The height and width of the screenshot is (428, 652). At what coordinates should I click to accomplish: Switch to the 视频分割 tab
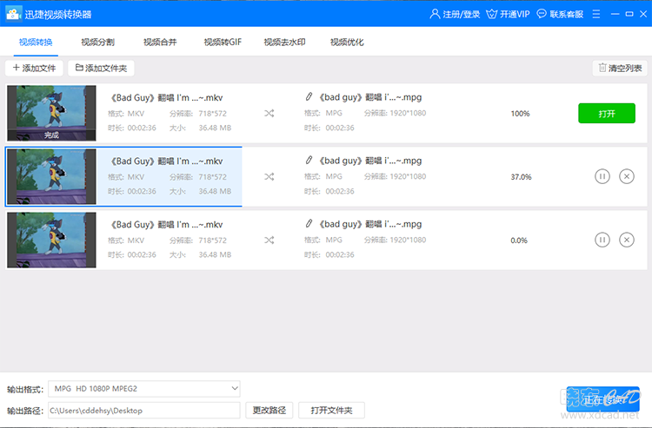point(97,42)
